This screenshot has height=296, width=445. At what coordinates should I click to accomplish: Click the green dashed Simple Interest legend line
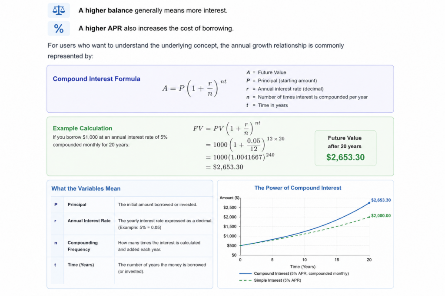tap(246, 280)
